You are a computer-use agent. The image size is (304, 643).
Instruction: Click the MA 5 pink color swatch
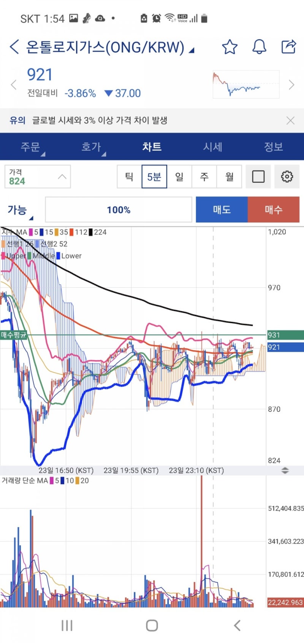click(x=31, y=232)
